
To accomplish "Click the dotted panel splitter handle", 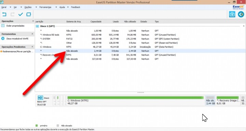I will click(x=140, y=92).
